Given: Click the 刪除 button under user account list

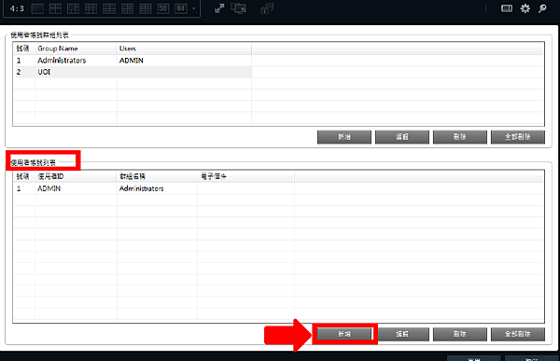Looking at the screenshot, I should 460,334.
